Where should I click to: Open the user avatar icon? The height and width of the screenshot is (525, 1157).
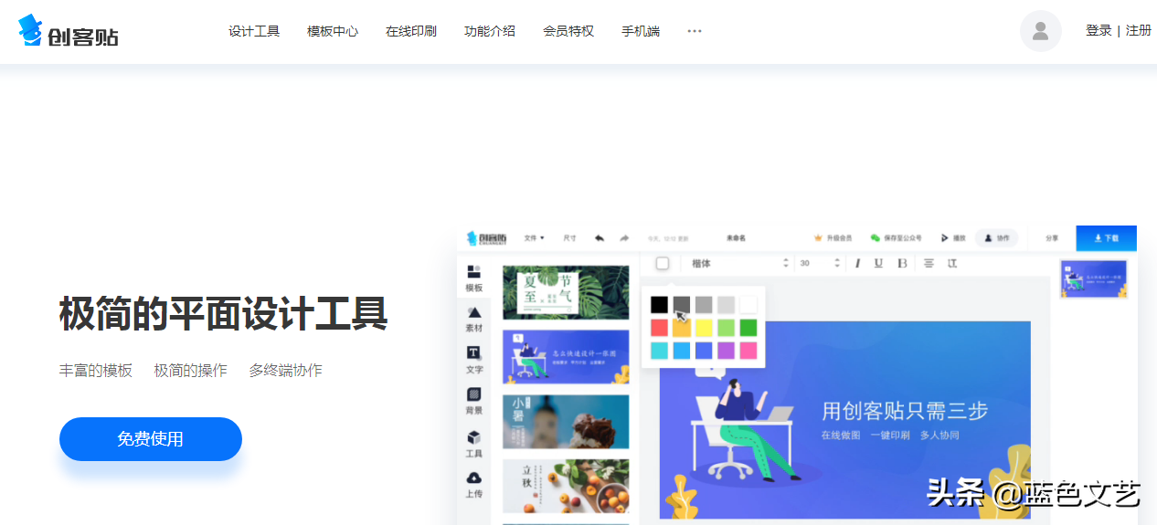(x=1040, y=31)
